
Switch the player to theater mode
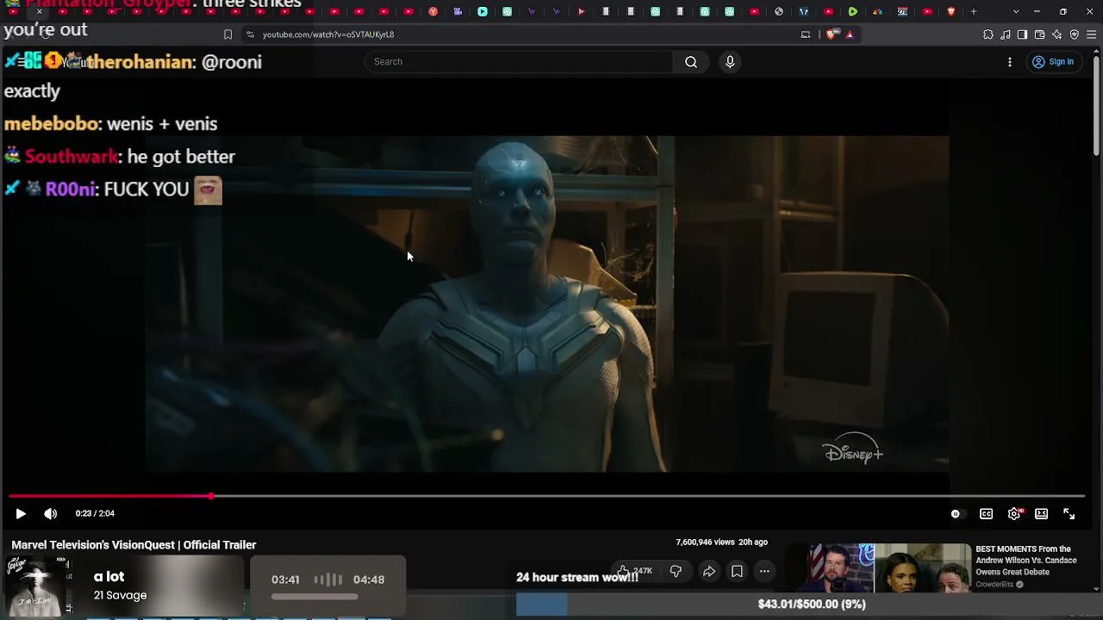coord(1041,514)
